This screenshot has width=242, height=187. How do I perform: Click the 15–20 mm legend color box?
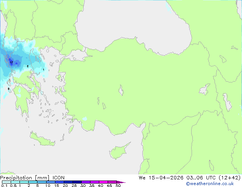click(x=60, y=182)
